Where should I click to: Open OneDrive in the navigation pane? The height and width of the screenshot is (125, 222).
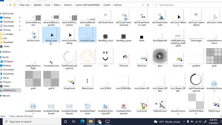(x=6, y=52)
